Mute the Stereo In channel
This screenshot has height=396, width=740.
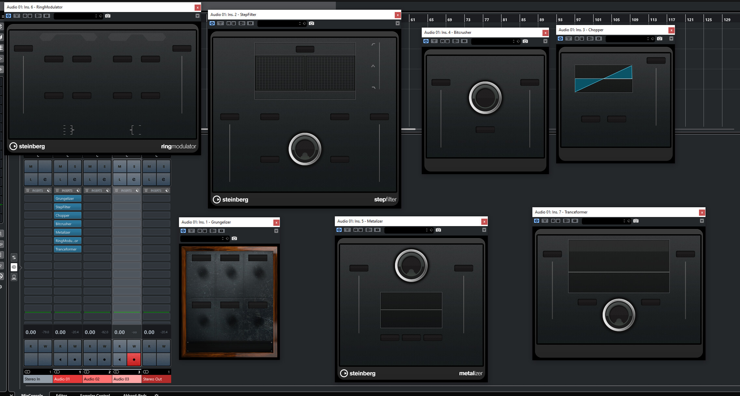pos(31,167)
